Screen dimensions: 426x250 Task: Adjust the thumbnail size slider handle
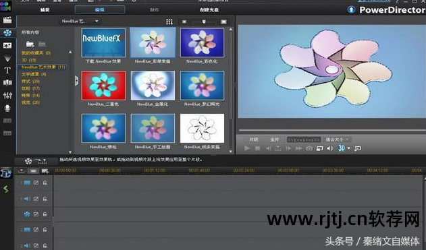pos(204,22)
